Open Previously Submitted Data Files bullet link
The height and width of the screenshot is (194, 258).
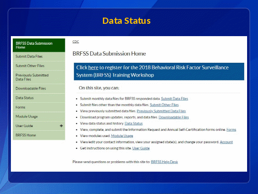(161, 111)
